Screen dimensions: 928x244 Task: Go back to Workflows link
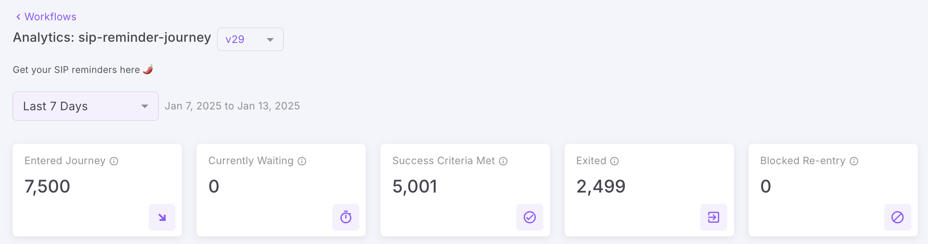pyautogui.click(x=50, y=17)
